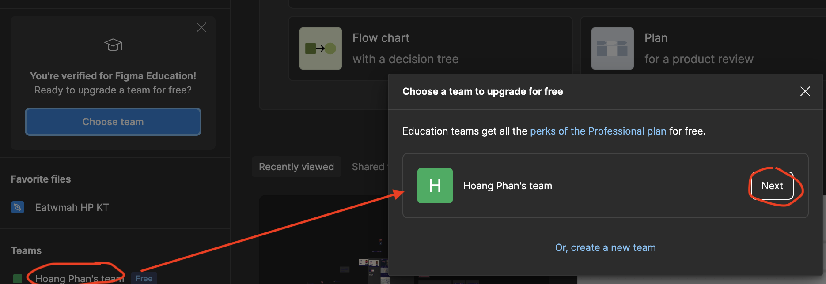Image resolution: width=826 pixels, height=284 pixels.
Task: Open the Plan template thumbnail icon
Action: click(x=613, y=49)
